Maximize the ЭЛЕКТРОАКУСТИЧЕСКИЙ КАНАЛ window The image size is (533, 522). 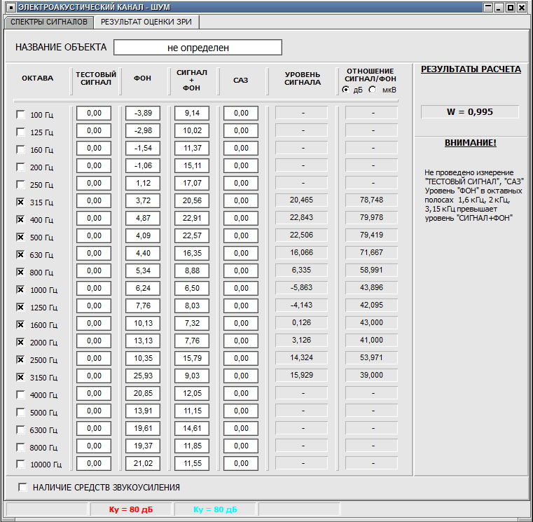pos(511,8)
